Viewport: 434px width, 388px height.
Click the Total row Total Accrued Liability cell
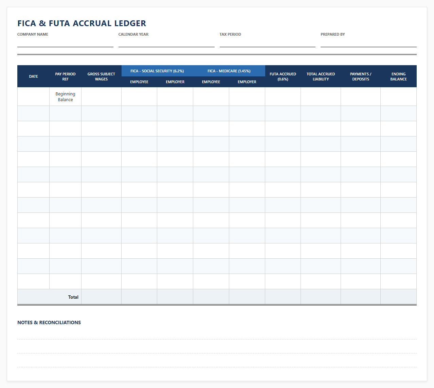coord(321,297)
